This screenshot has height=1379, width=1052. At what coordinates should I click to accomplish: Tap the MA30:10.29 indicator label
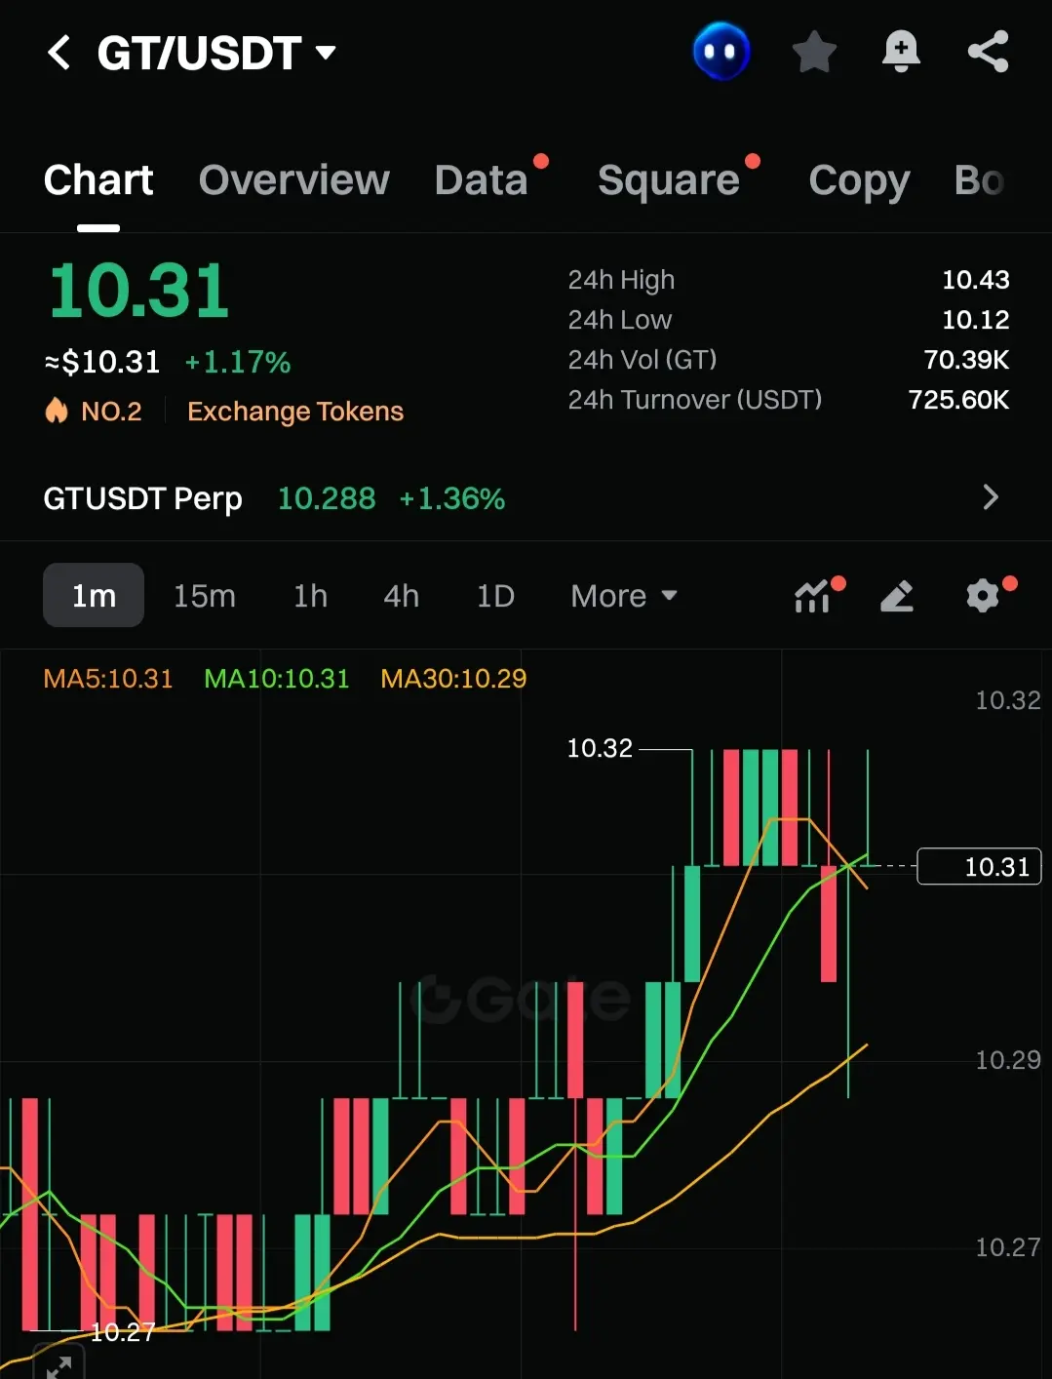[x=453, y=679]
